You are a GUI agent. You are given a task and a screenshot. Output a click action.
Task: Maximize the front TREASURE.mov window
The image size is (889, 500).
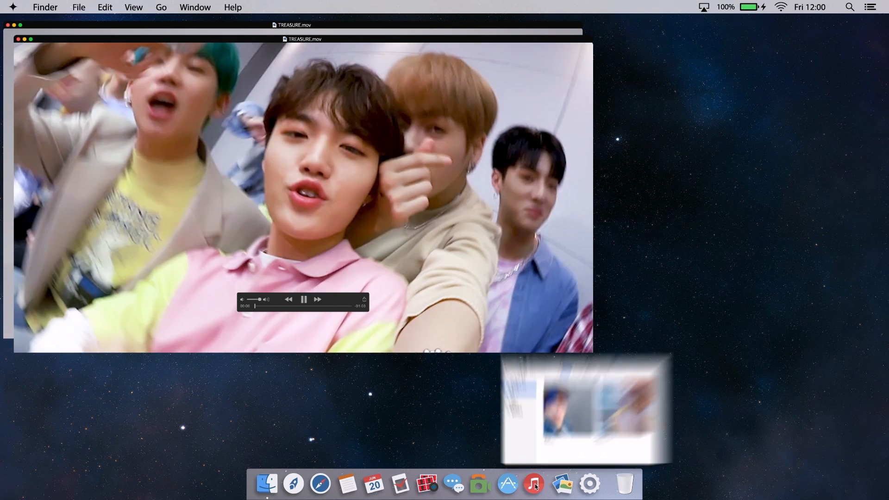(x=31, y=39)
